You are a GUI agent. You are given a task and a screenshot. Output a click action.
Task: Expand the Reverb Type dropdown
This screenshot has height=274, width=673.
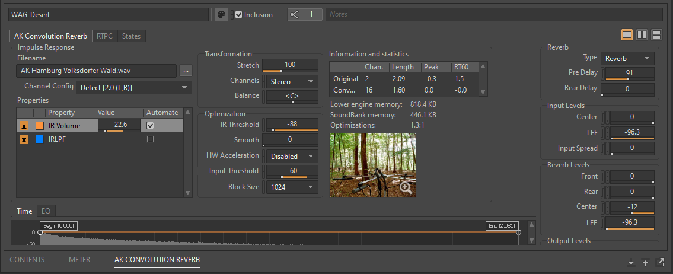point(627,58)
